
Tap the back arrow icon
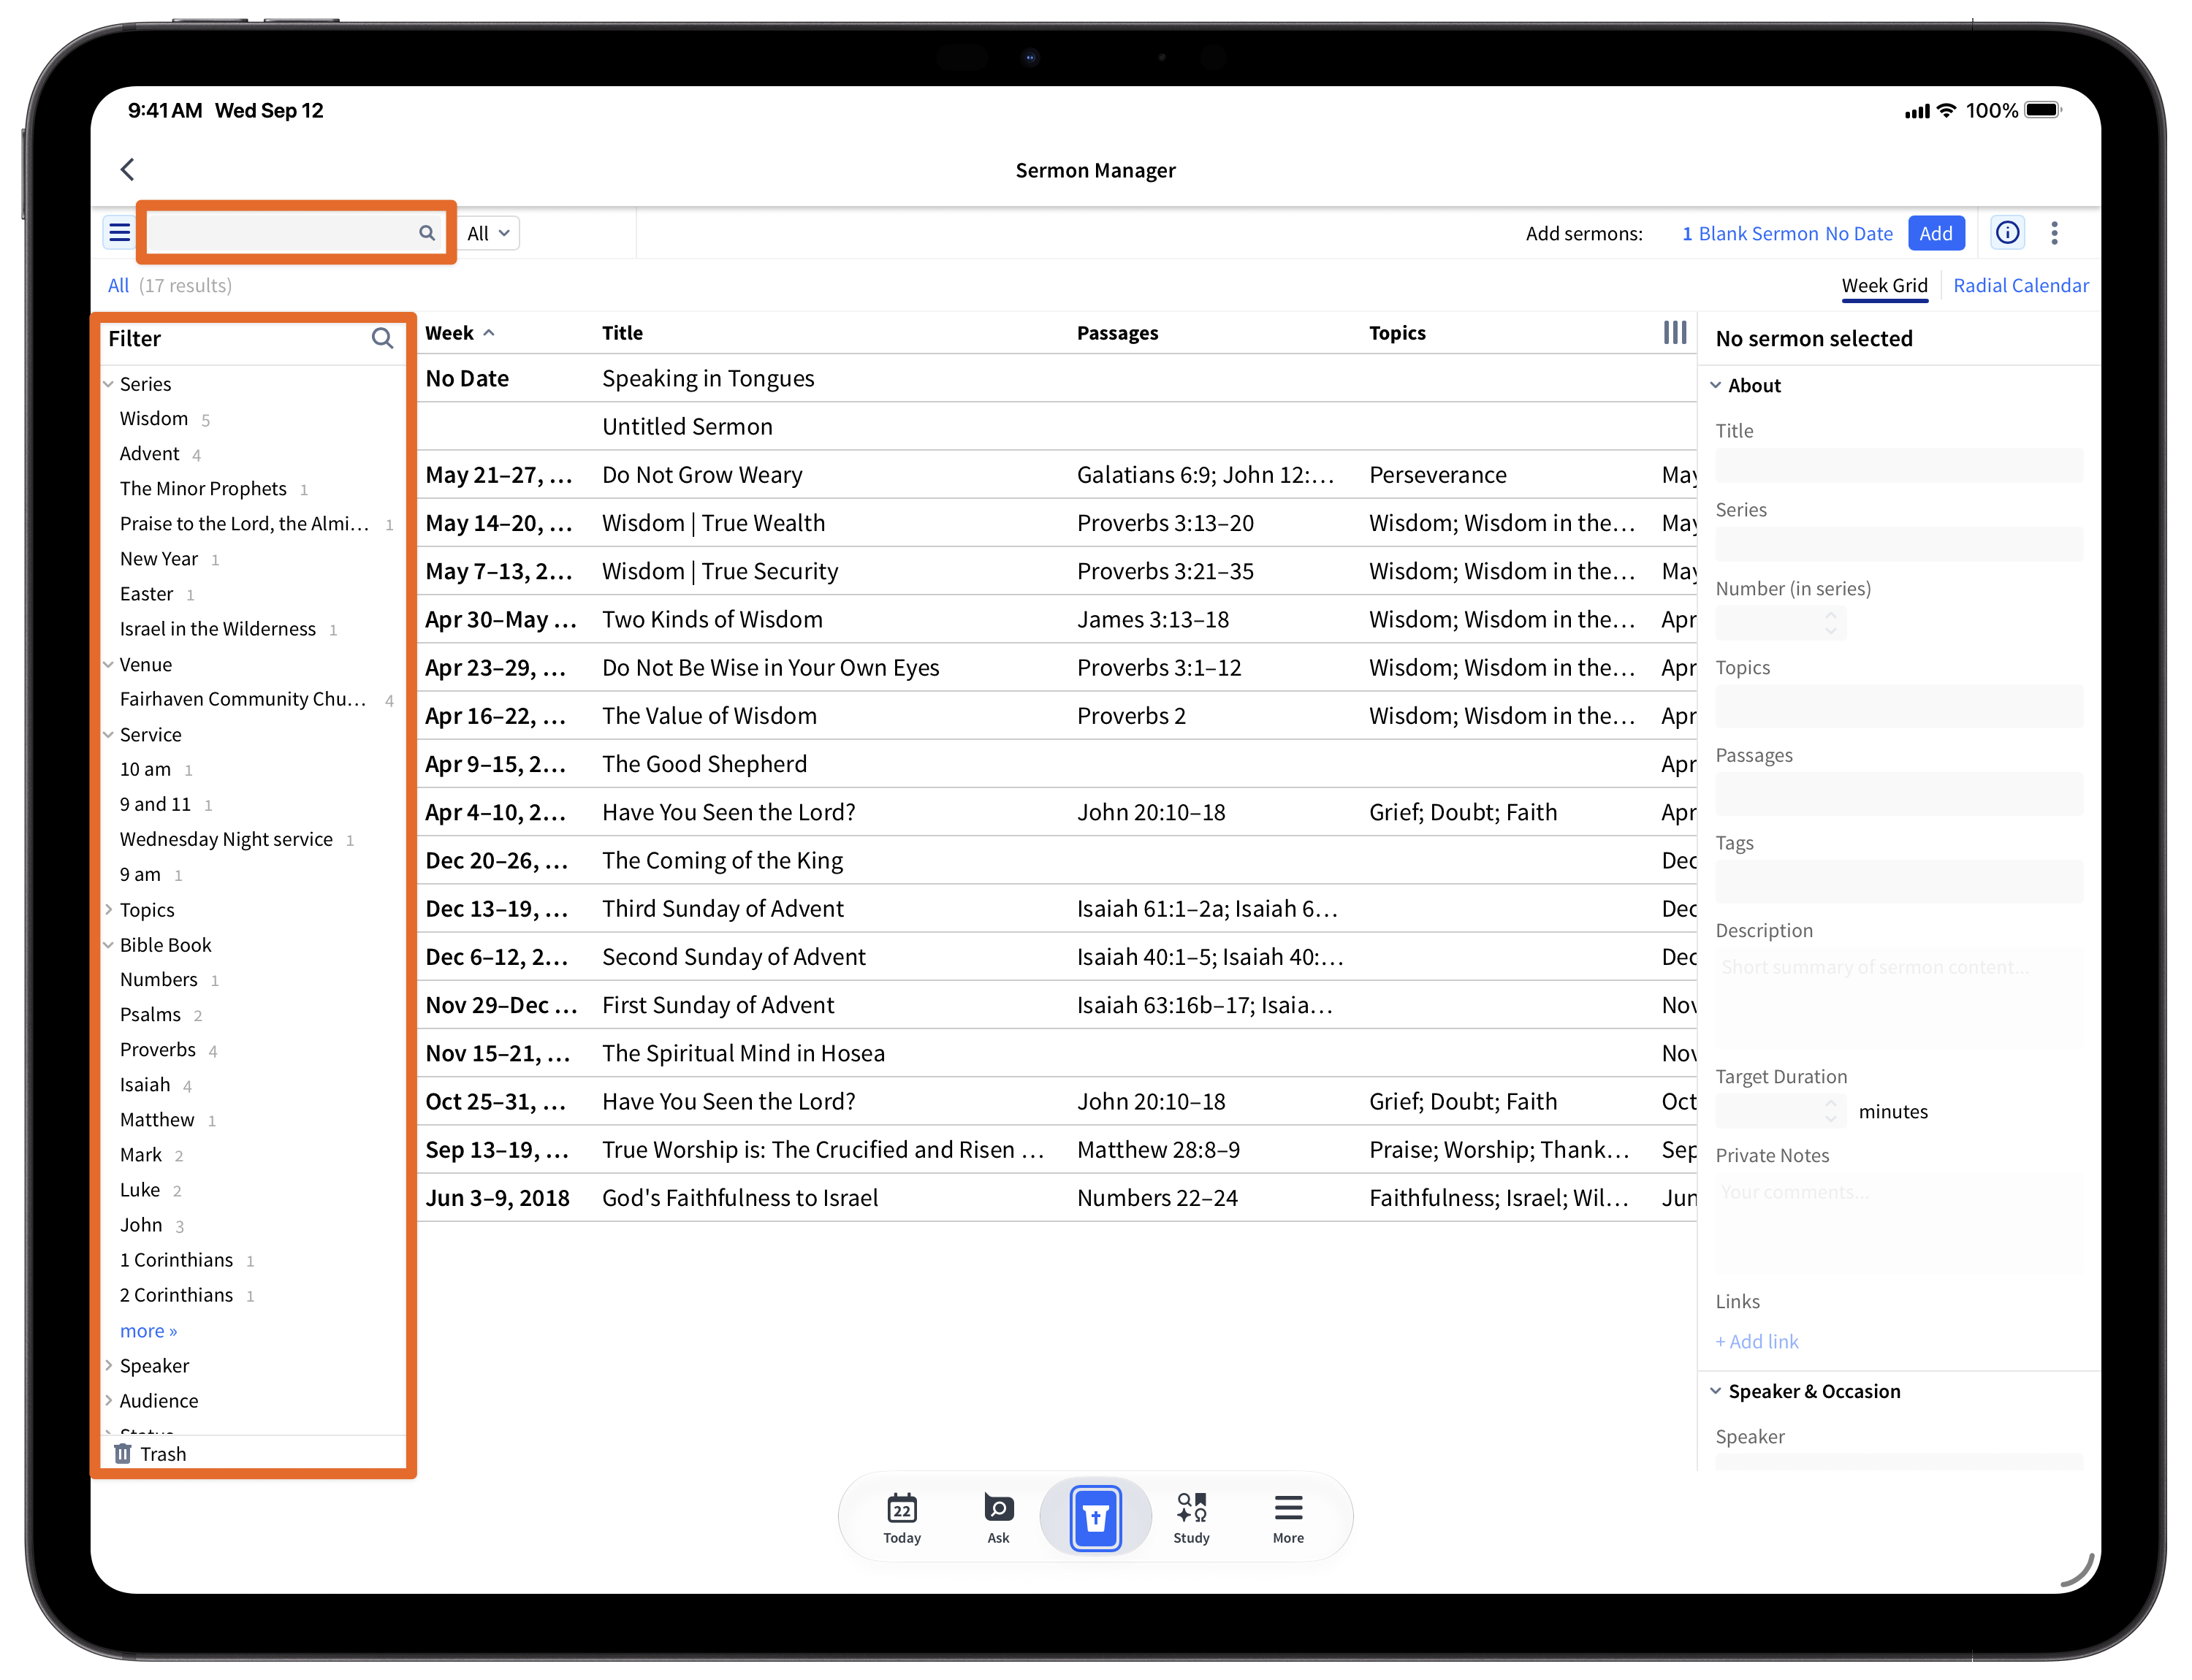(x=128, y=169)
